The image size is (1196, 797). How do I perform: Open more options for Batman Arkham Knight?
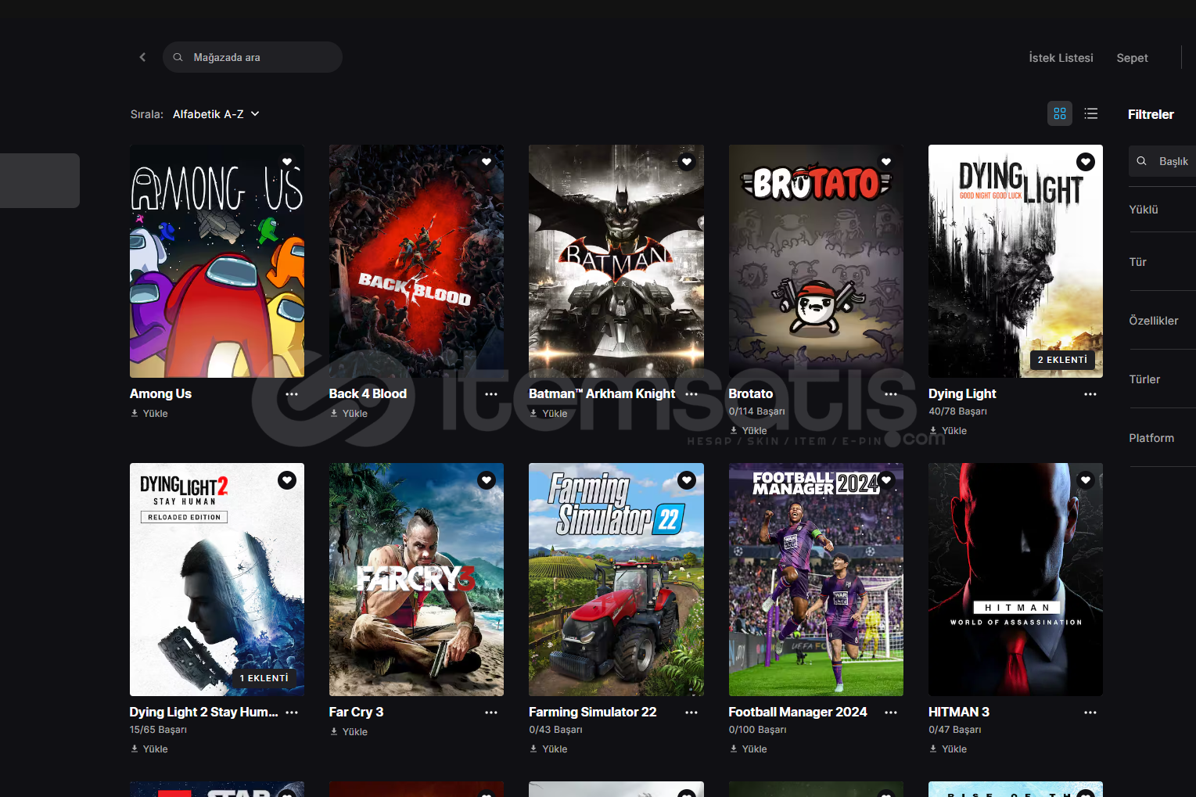691,394
